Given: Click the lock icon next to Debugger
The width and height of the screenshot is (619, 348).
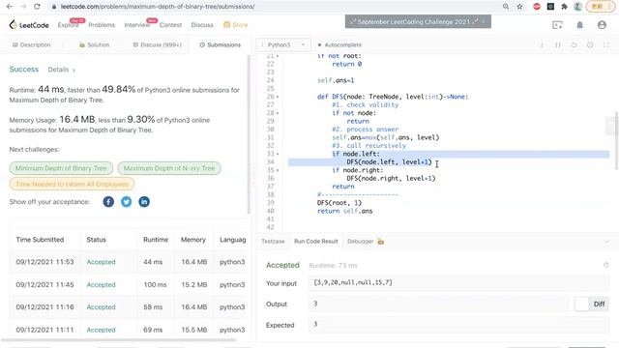Looking at the screenshot, I should (x=380, y=241).
